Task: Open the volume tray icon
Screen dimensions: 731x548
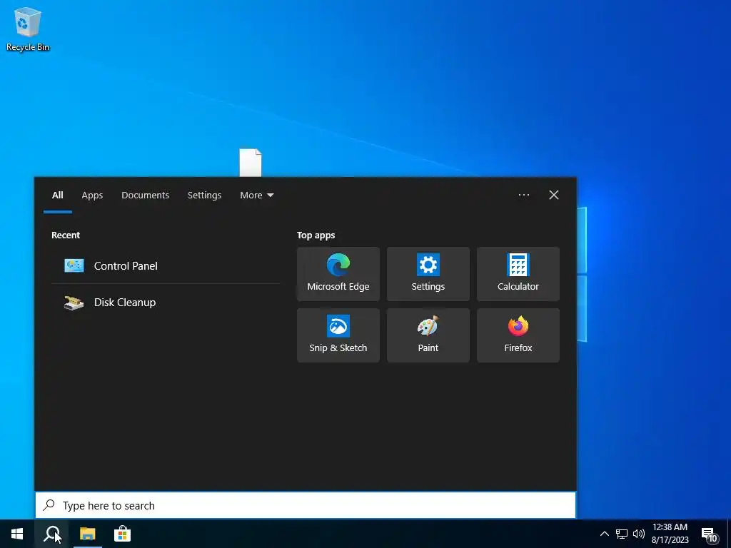Action: tap(639, 534)
